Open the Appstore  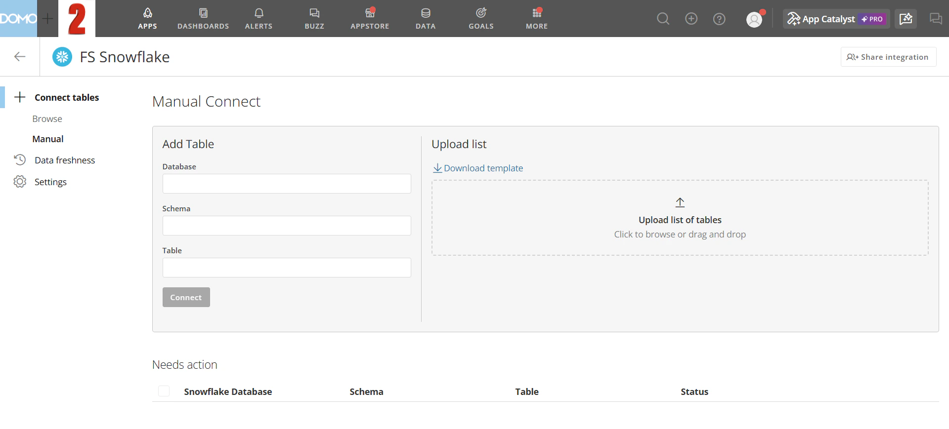[x=370, y=19]
